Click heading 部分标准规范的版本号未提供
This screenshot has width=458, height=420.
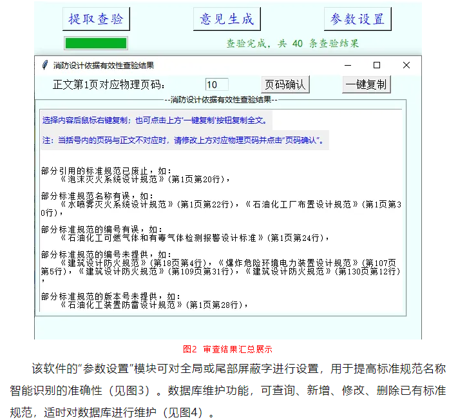tap(110, 296)
